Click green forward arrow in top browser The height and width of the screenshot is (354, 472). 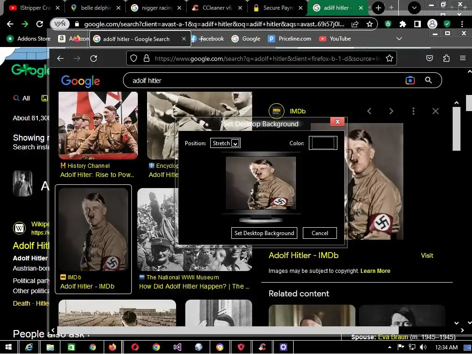pos(25,24)
